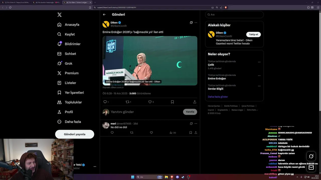This screenshot has width=321, height=180.
Task: More options for Serdar Bilgili trend
Action: [259, 86]
